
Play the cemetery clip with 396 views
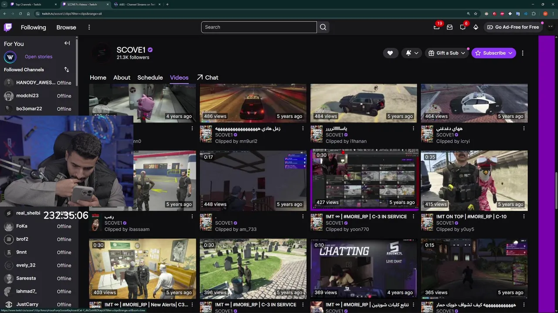(253, 269)
